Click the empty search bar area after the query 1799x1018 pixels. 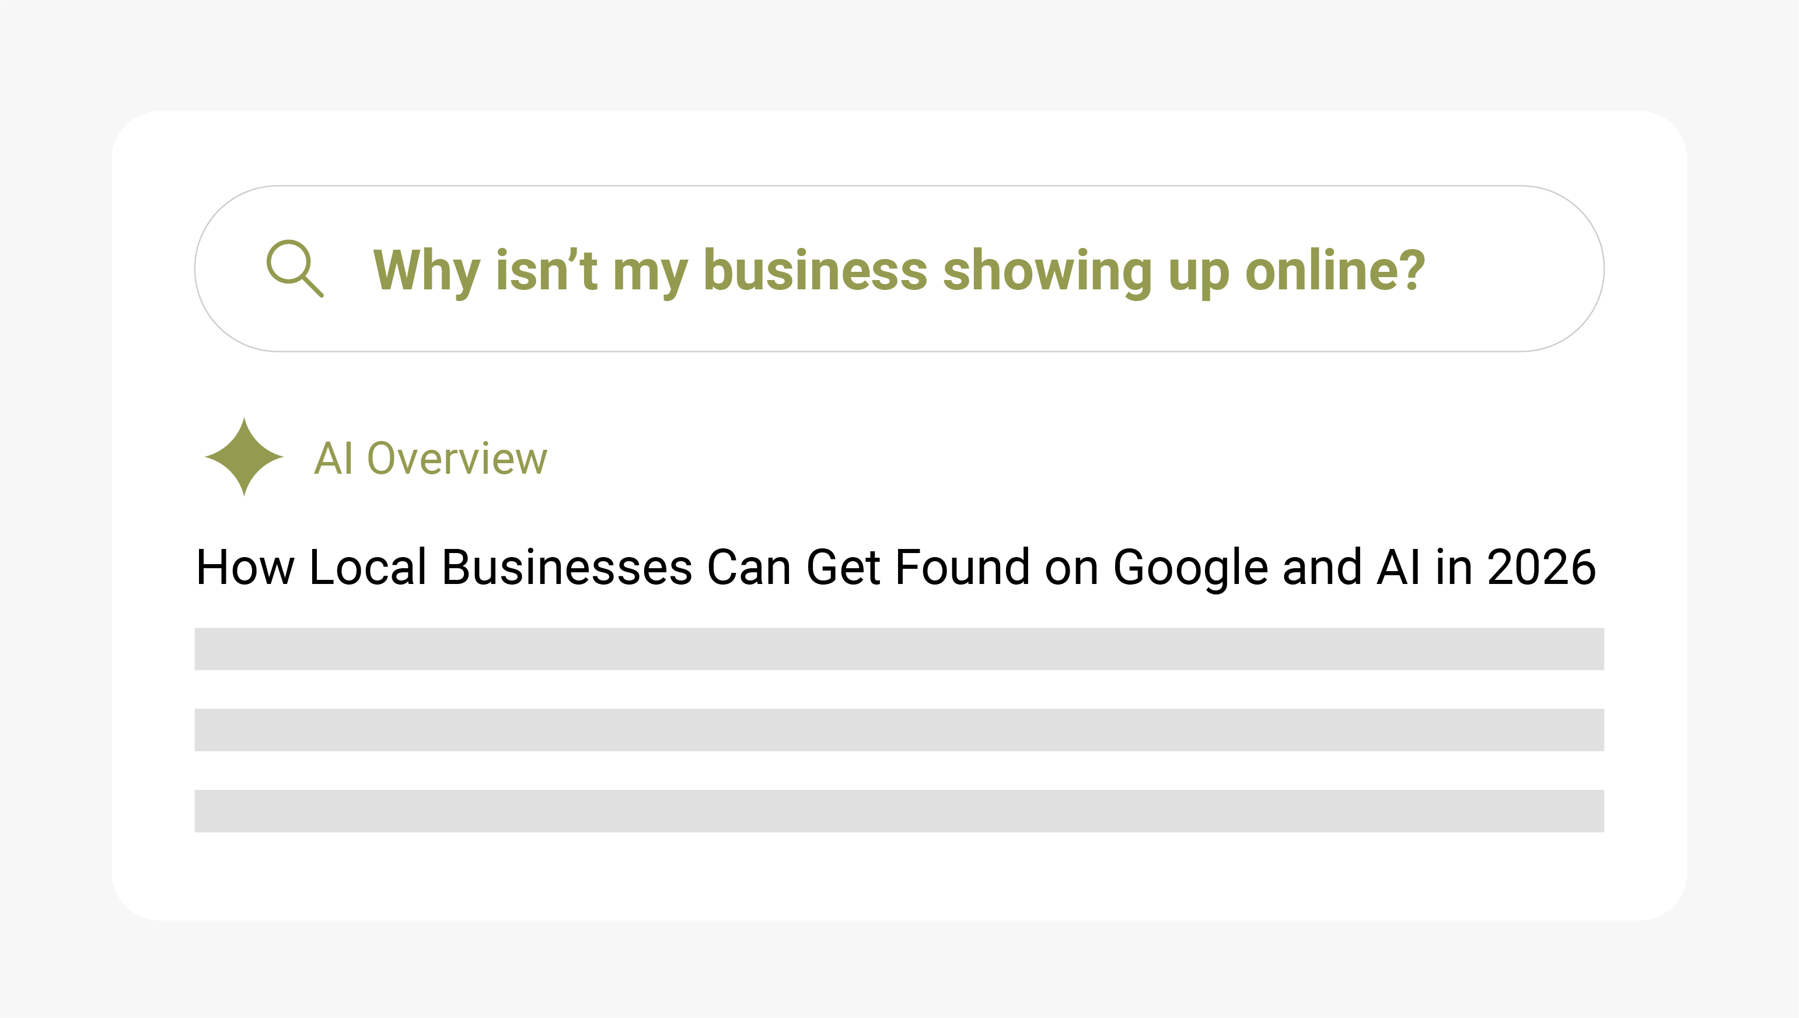pos(1510,270)
